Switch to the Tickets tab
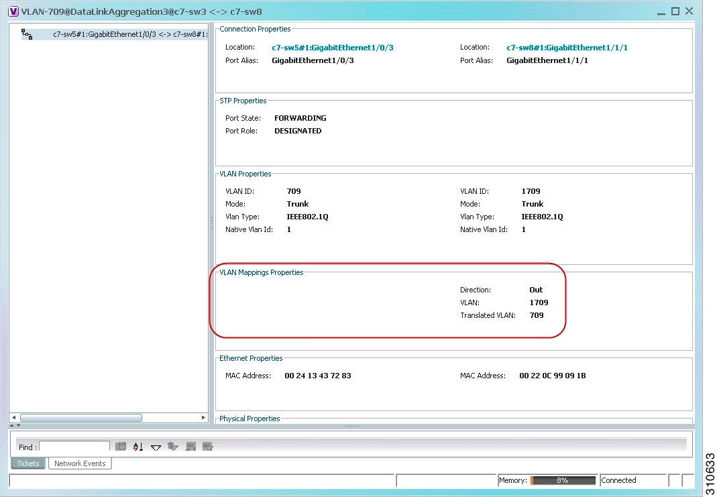The image size is (717, 497). [28, 463]
